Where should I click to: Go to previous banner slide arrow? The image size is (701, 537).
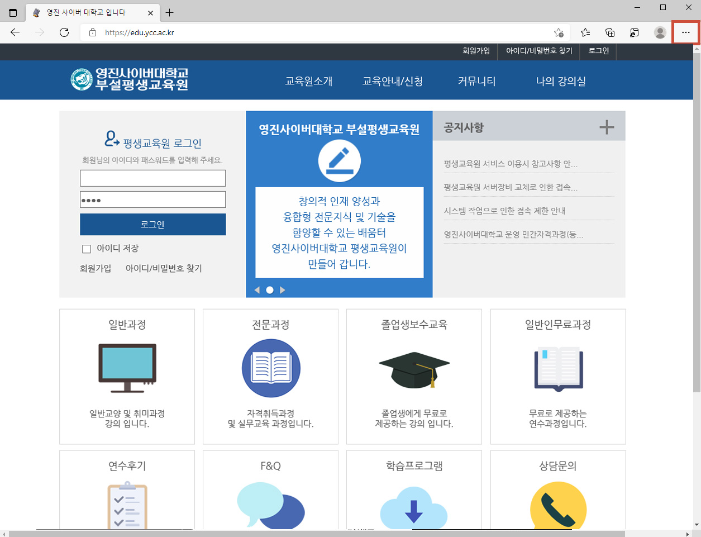coord(257,290)
